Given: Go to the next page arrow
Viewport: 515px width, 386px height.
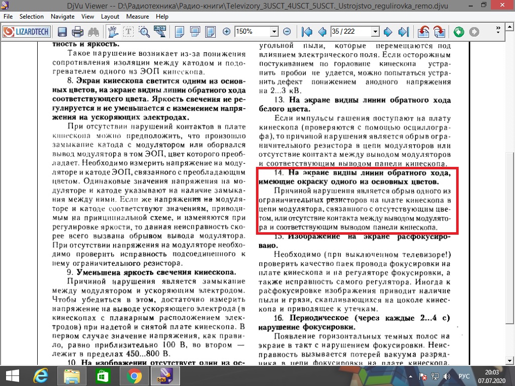Looking at the screenshot, I should click(388, 32).
